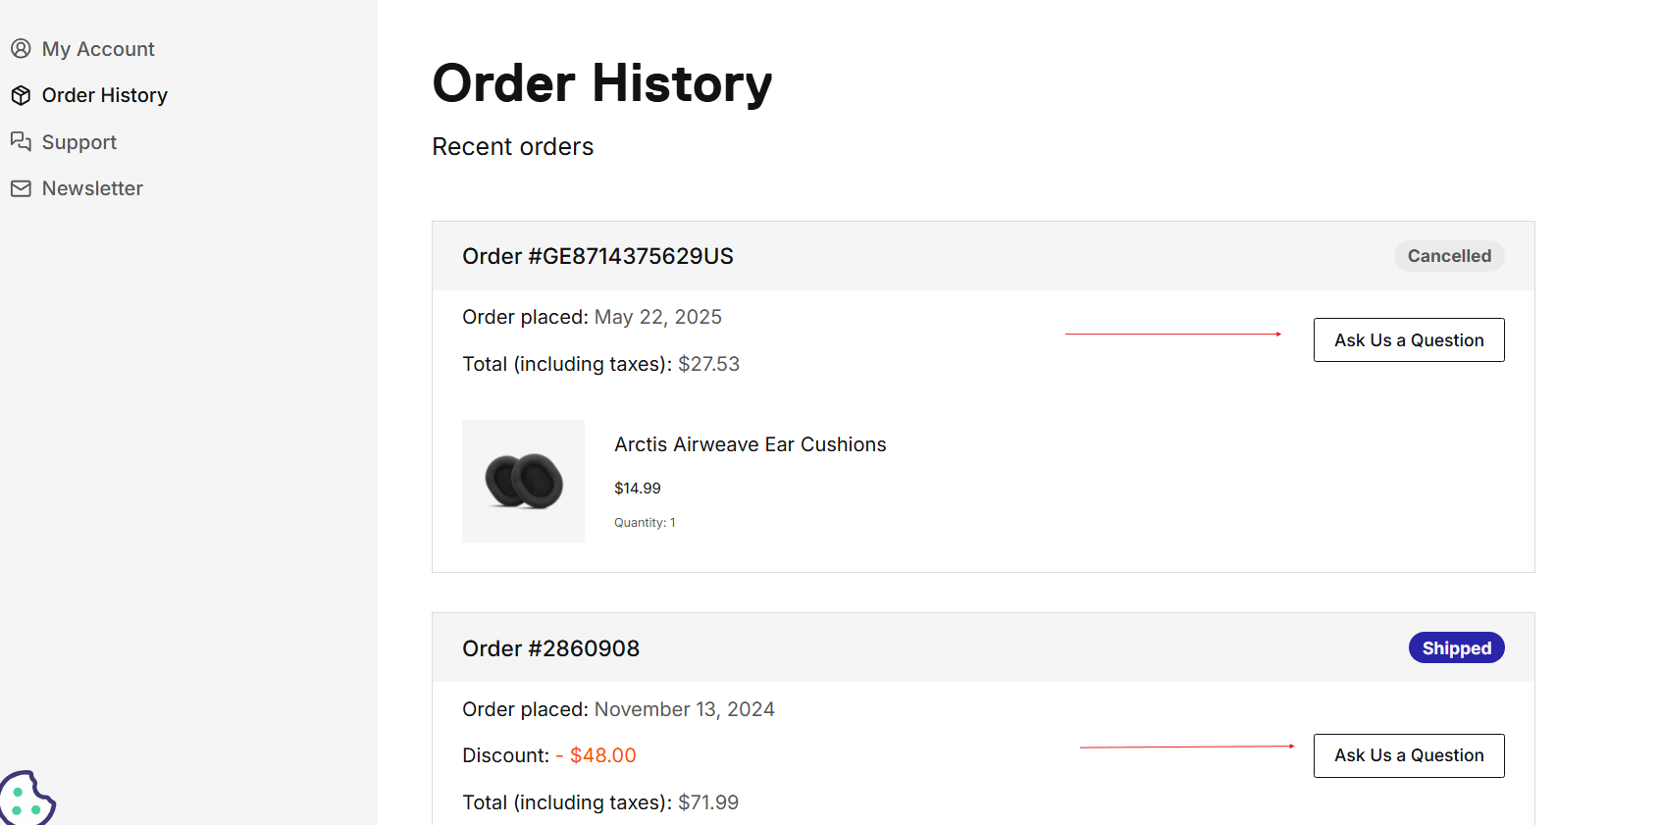
Task: Click the Cancelled status badge
Action: [1449, 256]
